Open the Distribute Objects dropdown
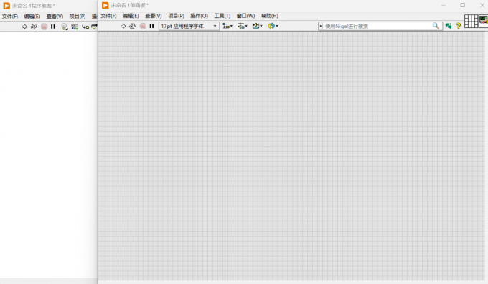 (x=243, y=26)
